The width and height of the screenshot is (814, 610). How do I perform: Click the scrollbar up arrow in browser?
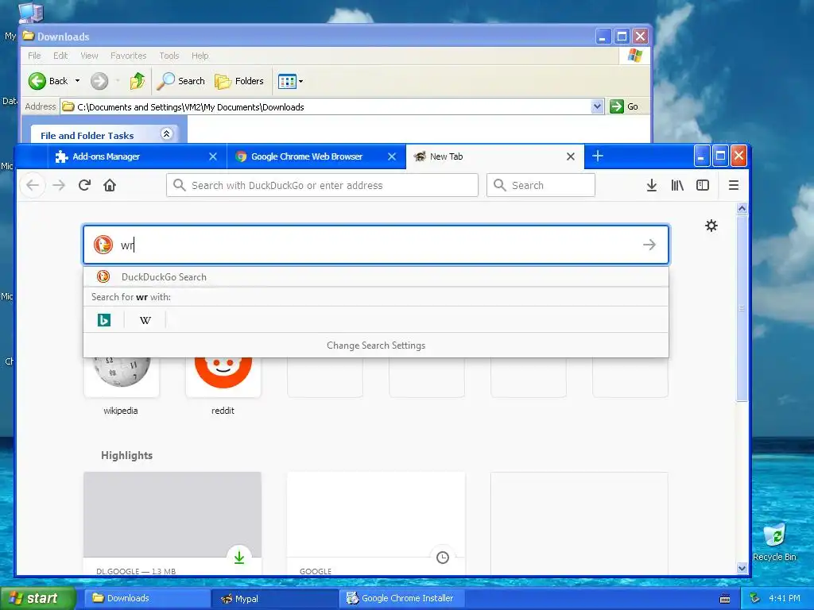[742, 209]
